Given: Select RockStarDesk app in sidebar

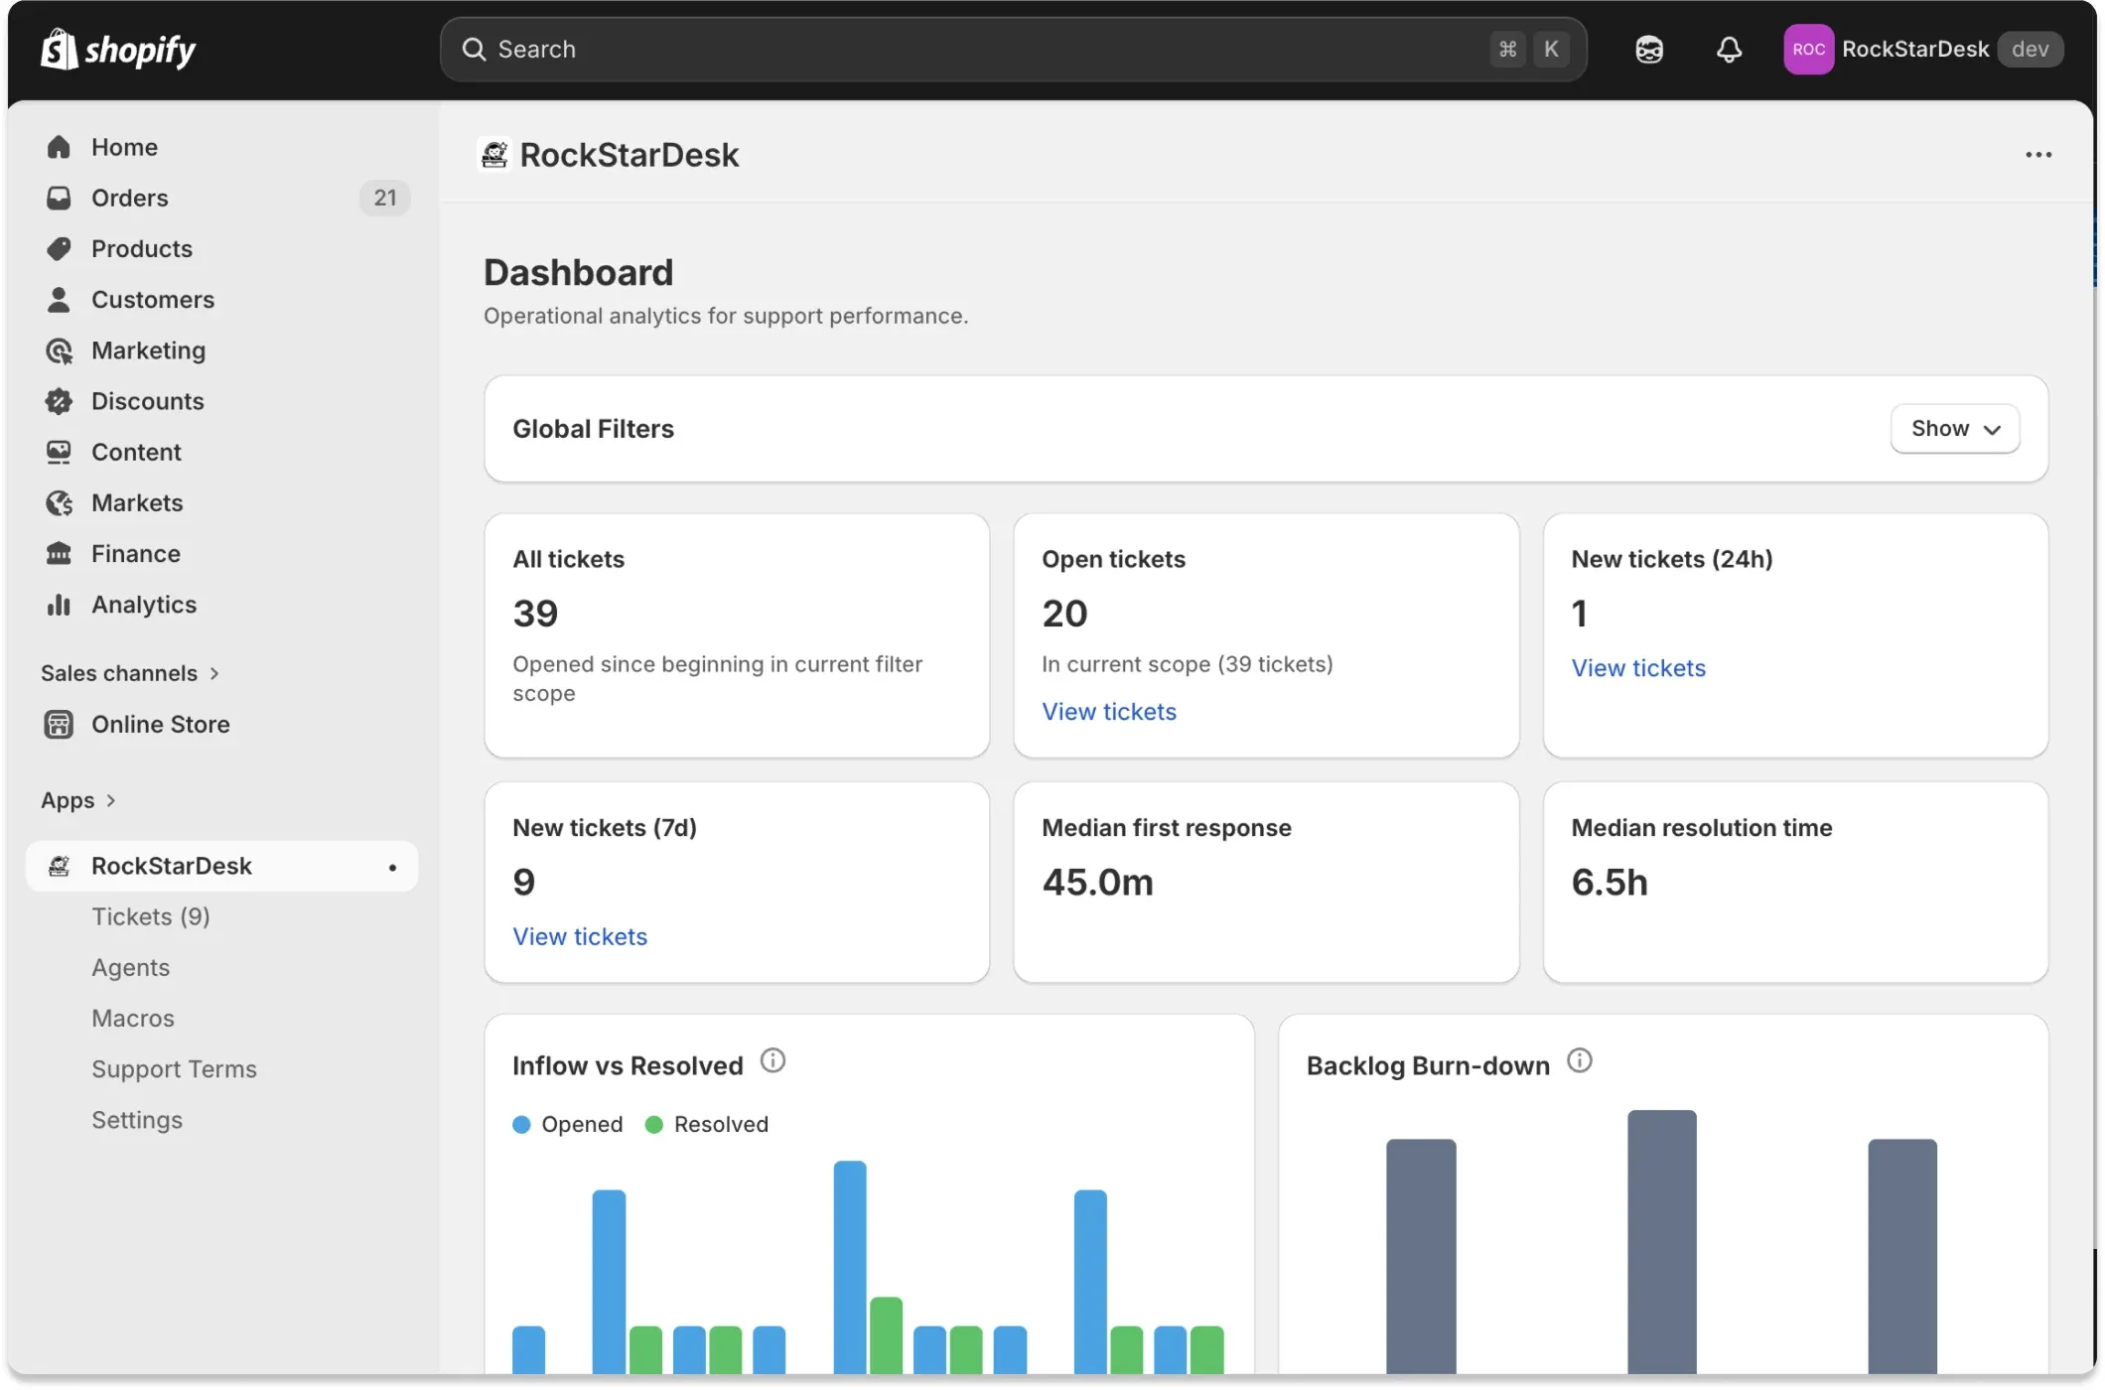Looking at the screenshot, I should click(x=222, y=866).
